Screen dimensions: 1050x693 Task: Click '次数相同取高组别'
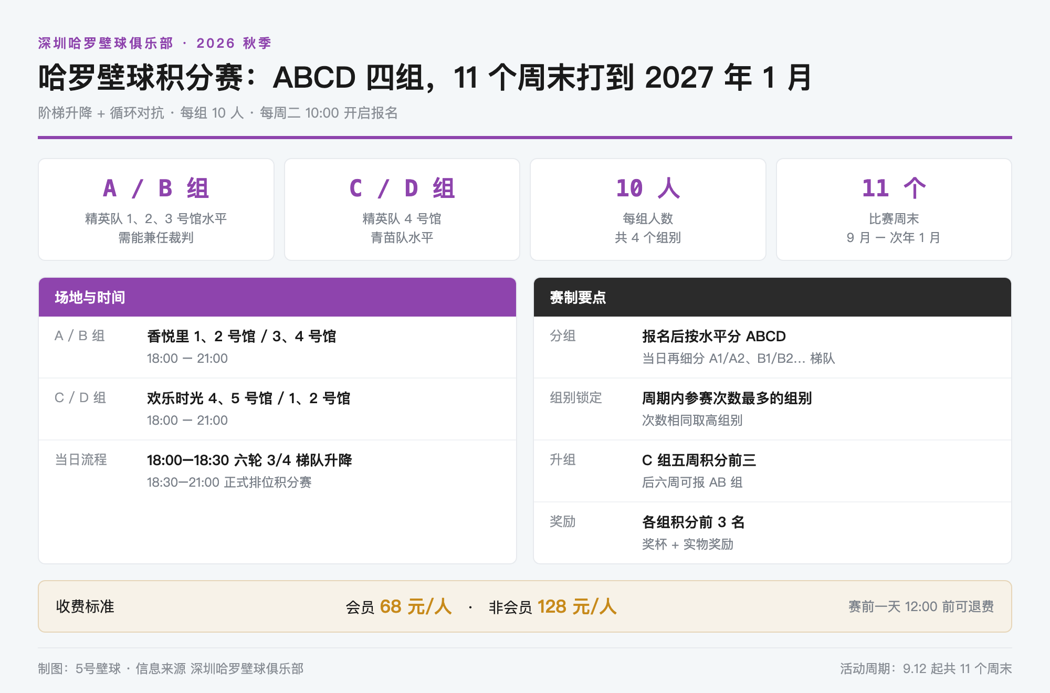(x=692, y=420)
